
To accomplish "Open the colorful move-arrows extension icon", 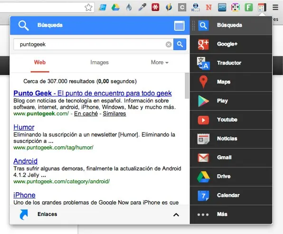I will 236,8.
